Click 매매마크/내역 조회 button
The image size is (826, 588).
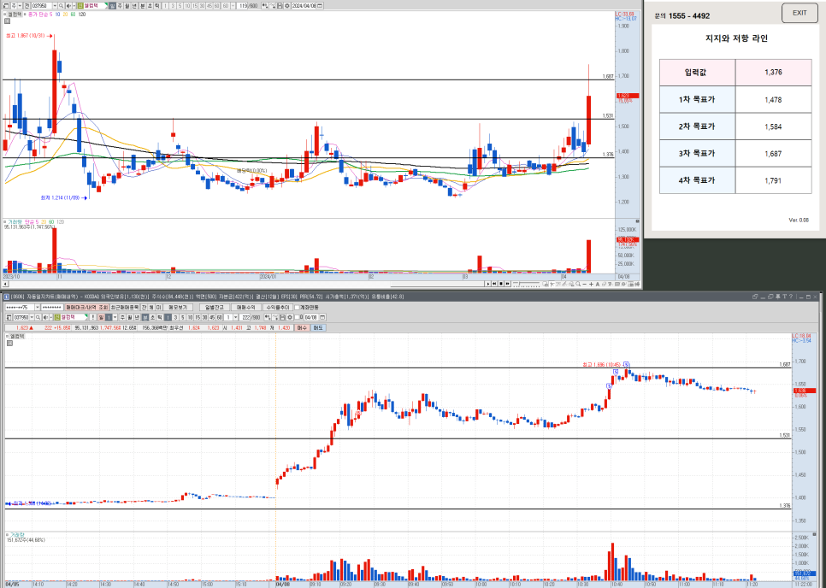87,308
